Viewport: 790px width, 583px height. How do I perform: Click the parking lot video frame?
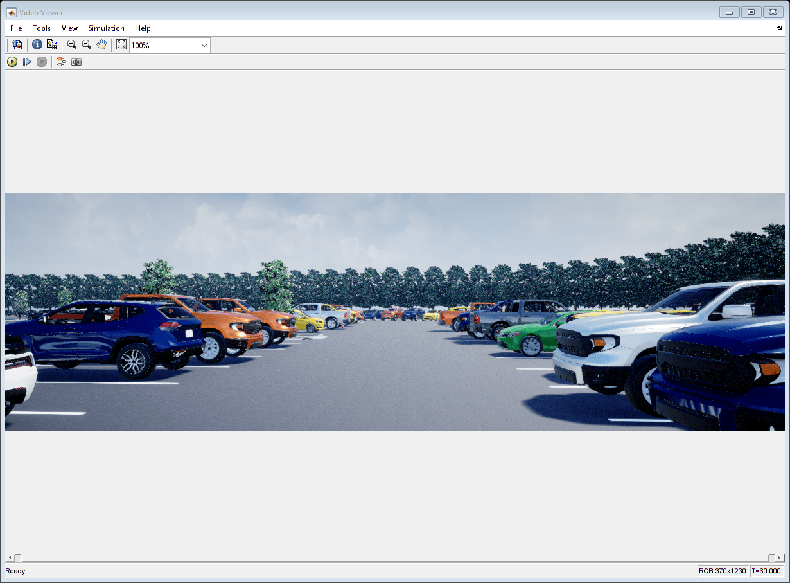coord(394,312)
